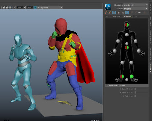The image size is (152, 121).
Task: Select the green screen-right ankle effector
Action: 132,76
